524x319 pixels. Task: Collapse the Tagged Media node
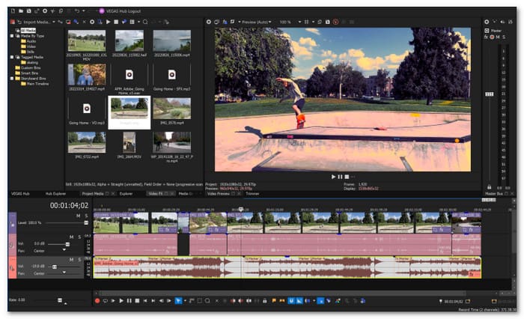coord(12,57)
